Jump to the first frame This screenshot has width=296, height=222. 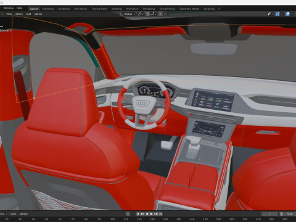(x=138, y=214)
